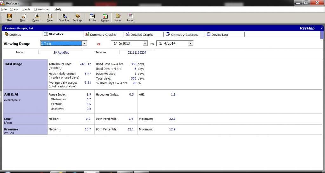Click the Start toolbar icon
Viewport: 325px width, 173px height.
(10, 17)
